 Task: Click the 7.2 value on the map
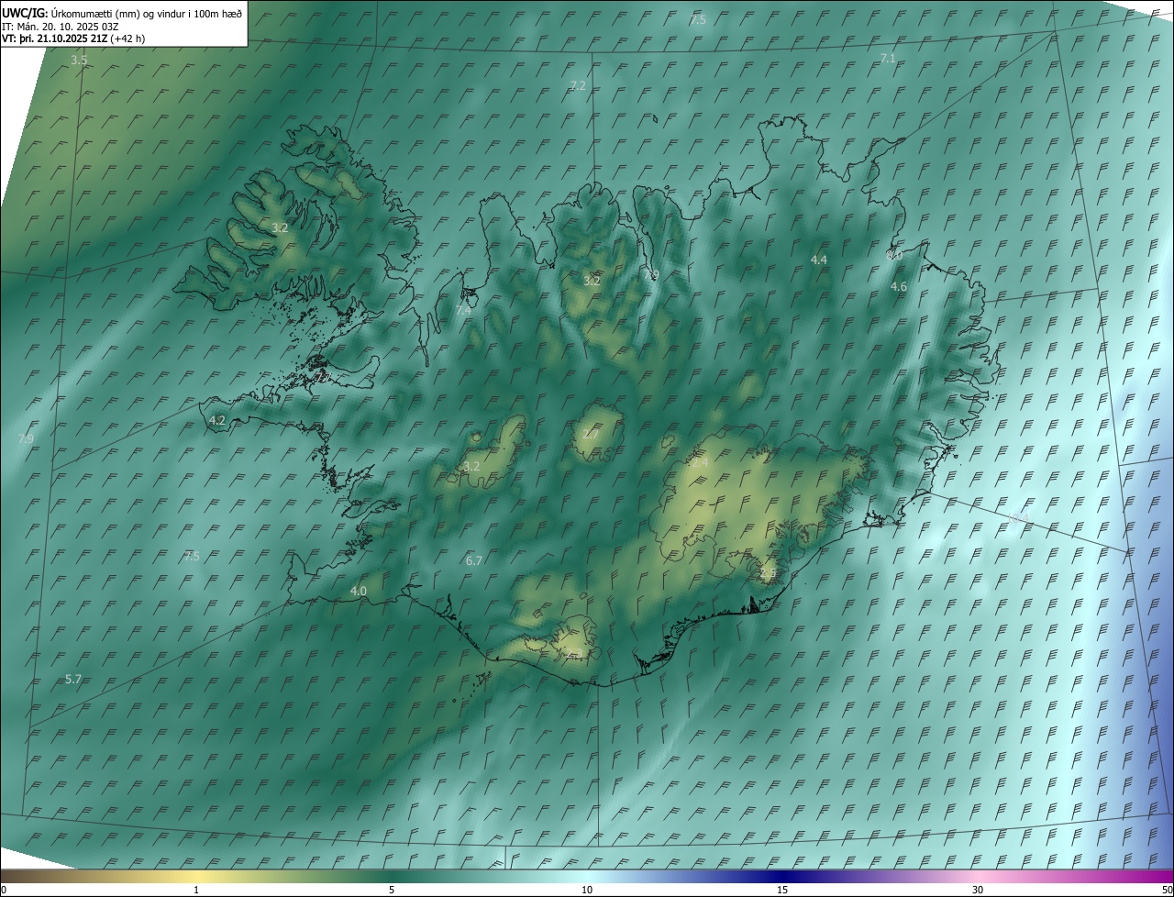[578, 85]
